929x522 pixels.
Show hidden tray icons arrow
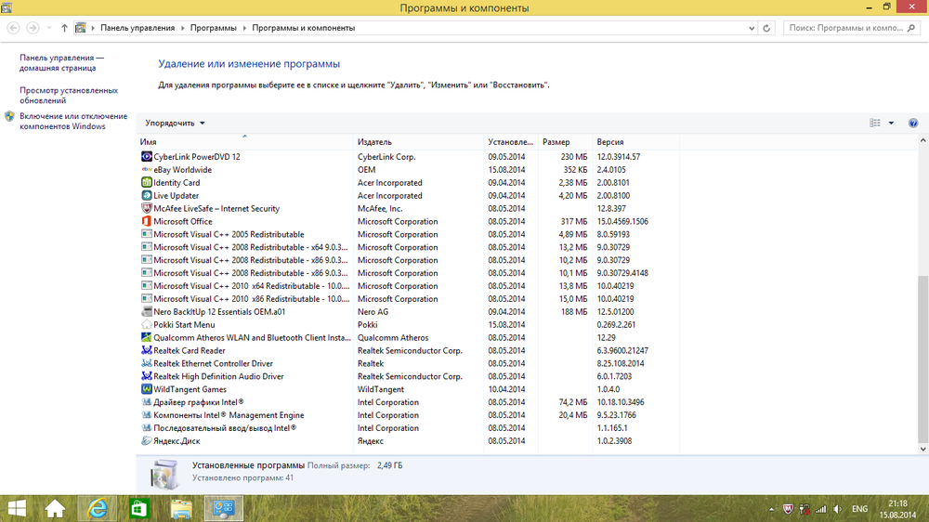(x=771, y=509)
